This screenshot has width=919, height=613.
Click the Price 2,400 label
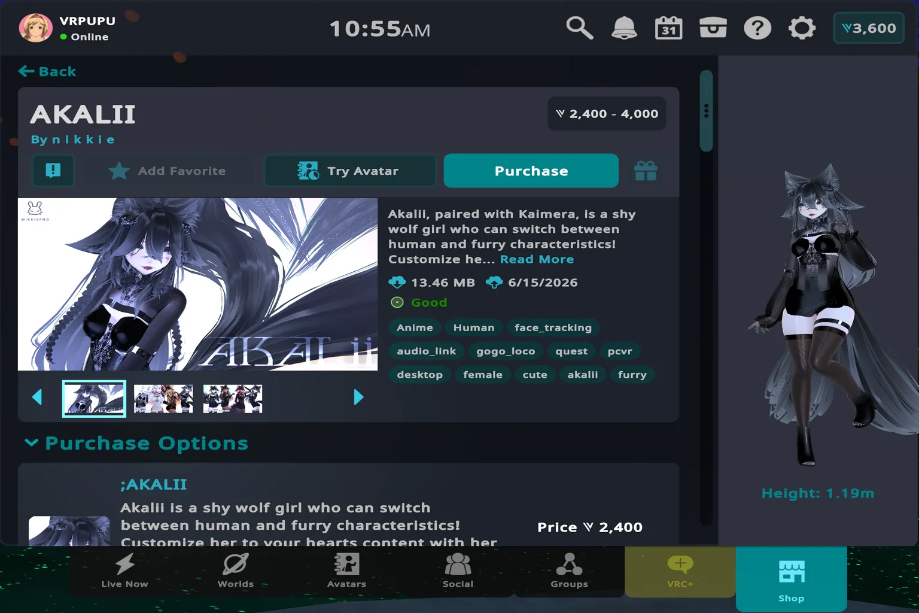click(590, 527)
